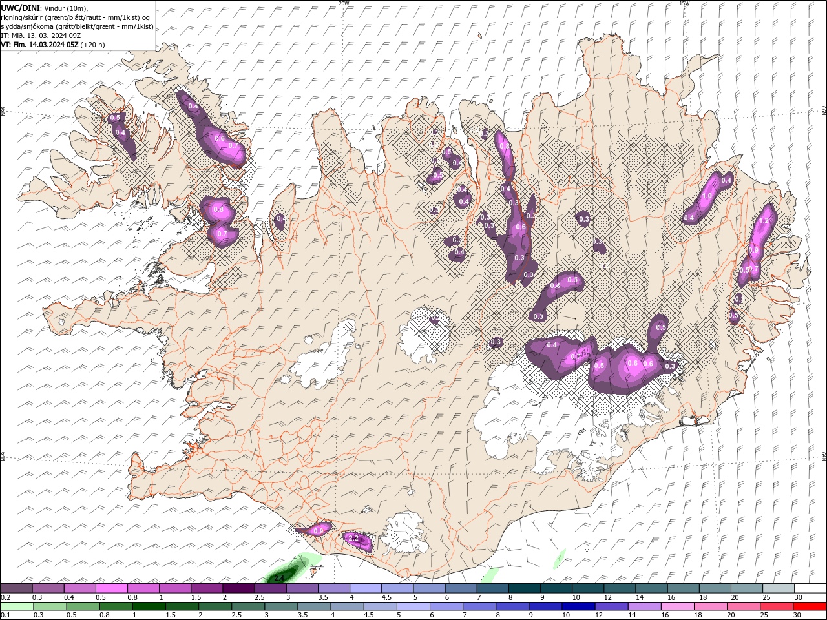Click the '1.2' snowfall value in the east
Viewport: 827px width, 620px height.
click(x=764, y=220)
